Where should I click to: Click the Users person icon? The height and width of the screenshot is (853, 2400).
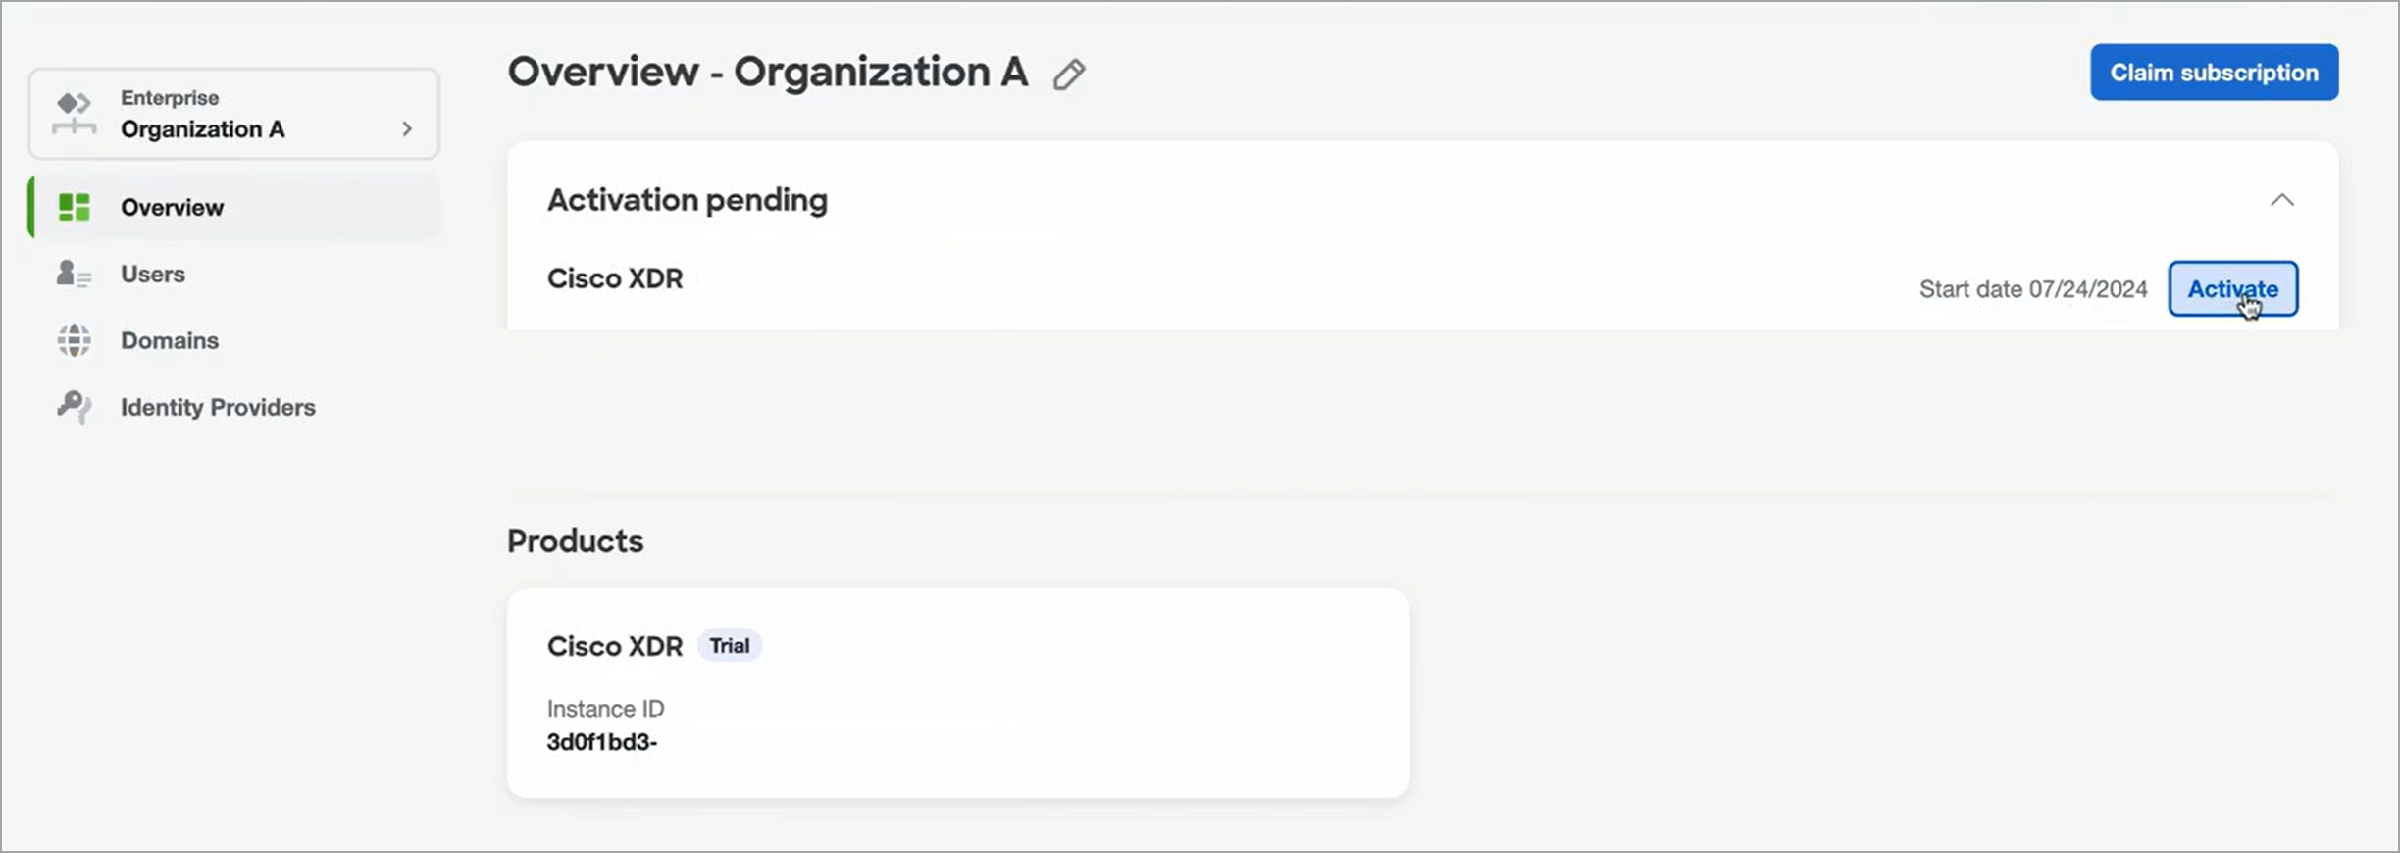pyautogui.click(x=74, y=274)
